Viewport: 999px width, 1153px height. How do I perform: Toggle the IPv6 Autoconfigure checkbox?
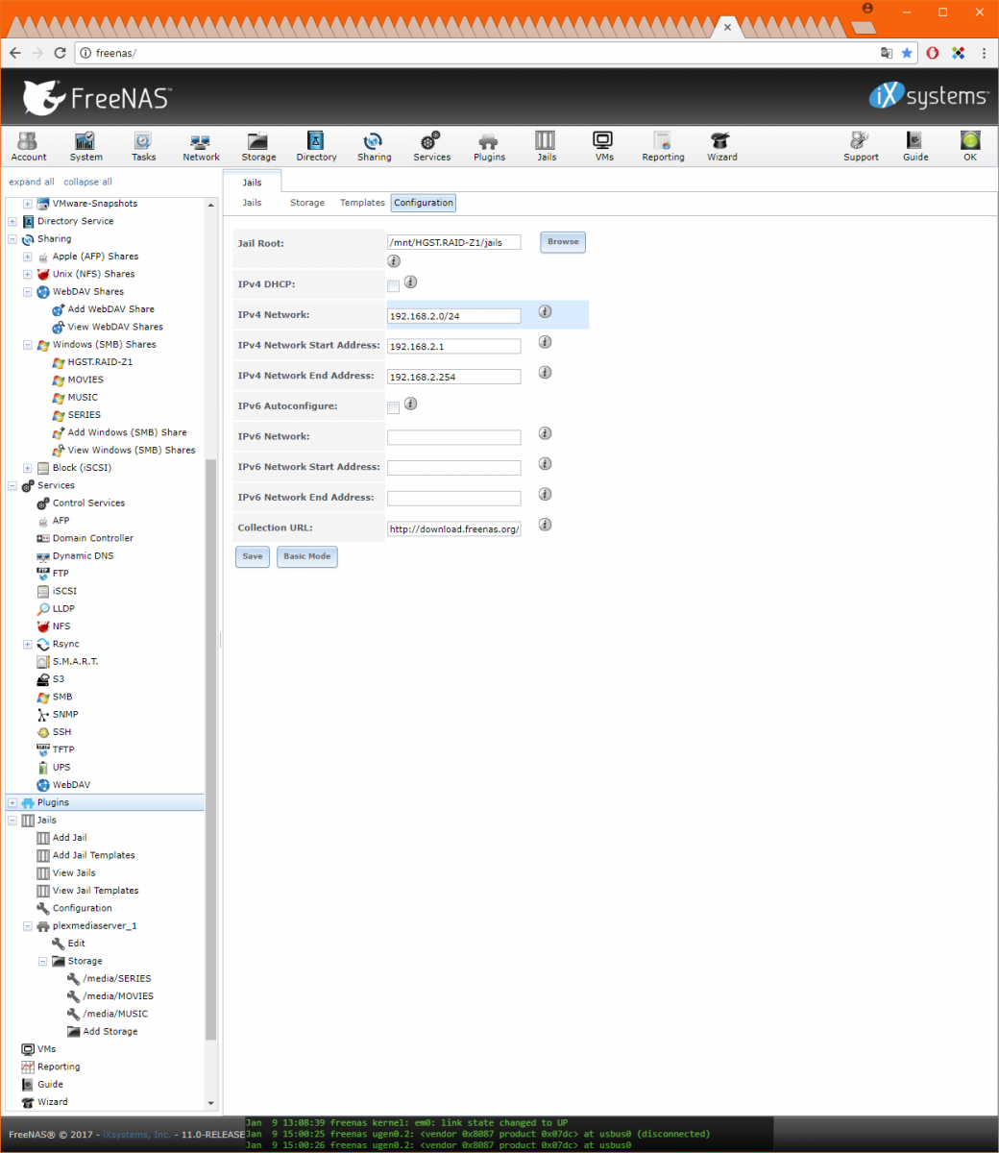(x=393, y=407)
